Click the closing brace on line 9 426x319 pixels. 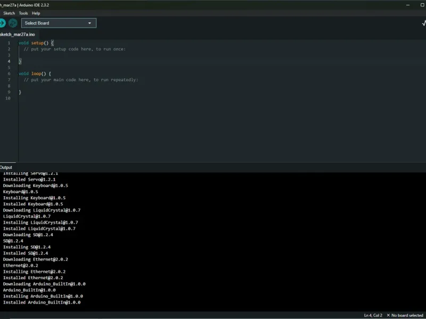point(20,92)
